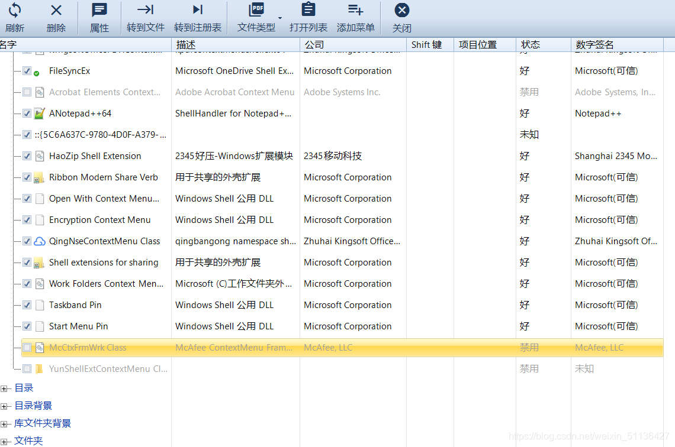Uncheck the QingNseContextMenu Class checkbox
675x447 pixels.
tap(27, 241)
